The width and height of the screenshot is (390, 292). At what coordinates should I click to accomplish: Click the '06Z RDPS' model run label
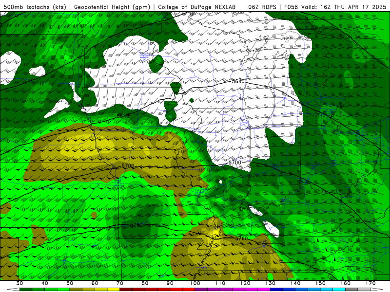[x=262, y=7]
